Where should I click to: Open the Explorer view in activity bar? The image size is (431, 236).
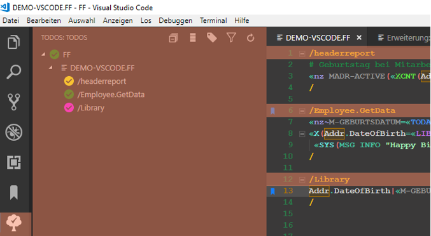14,42
